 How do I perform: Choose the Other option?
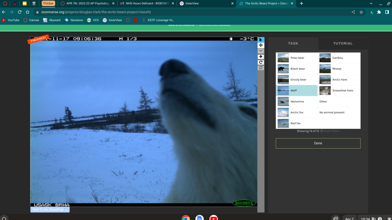click(x=339, y=101)
